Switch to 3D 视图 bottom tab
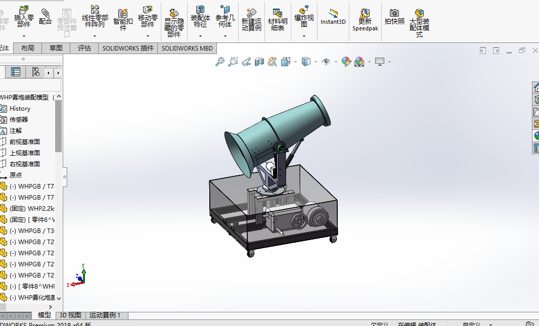Viewport: 539px width, 326px height. point(70,315)
